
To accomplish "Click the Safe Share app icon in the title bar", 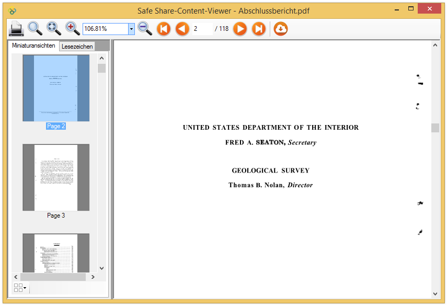I will click(12, 11).
